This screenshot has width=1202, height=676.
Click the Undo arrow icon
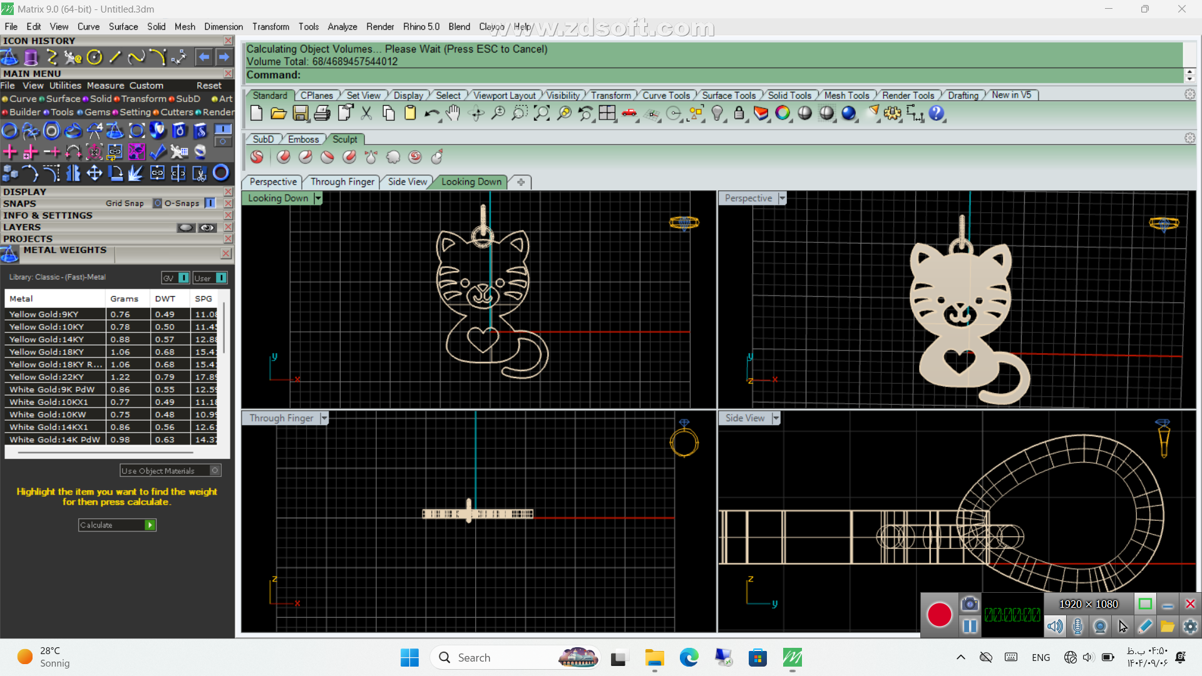point(431,113)
